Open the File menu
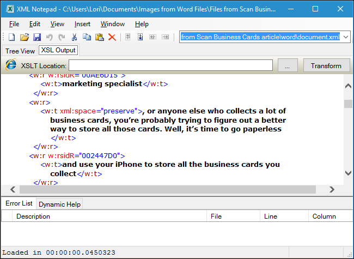The width and height of the screenshot is (354, 259). tap(14, 24)
